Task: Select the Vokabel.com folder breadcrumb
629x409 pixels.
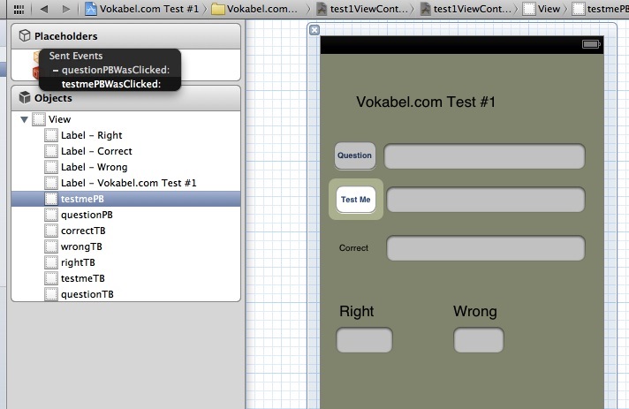Action: pos(254,9)
